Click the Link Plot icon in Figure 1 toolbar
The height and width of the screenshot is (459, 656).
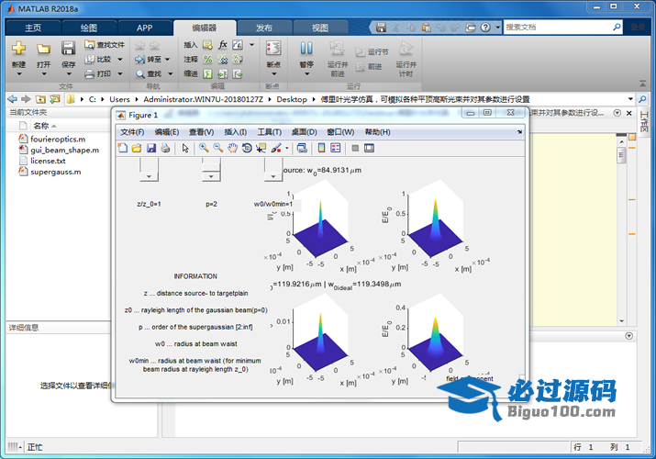coord(302,148)
